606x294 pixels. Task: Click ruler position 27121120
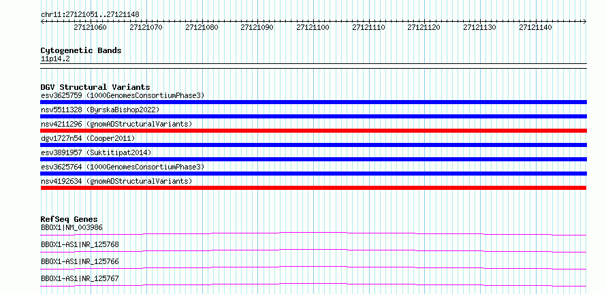coord(424,27)
